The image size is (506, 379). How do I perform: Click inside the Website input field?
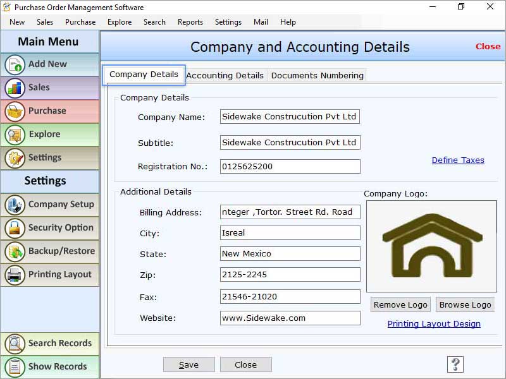click(290, 318)
